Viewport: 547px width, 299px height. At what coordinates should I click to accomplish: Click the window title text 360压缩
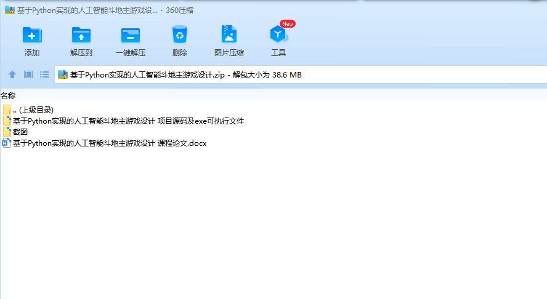180,10
